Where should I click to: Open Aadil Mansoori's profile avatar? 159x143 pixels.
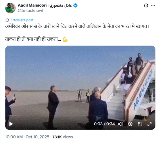(x=10, y=8)
